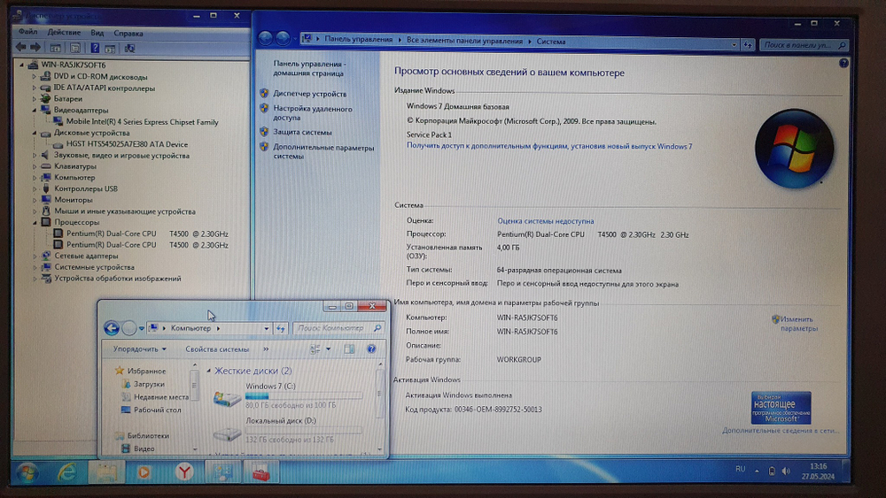Collapse the Видеоадаптеры node
Screen dimensions: 886x498
click(x=34, y=110)
